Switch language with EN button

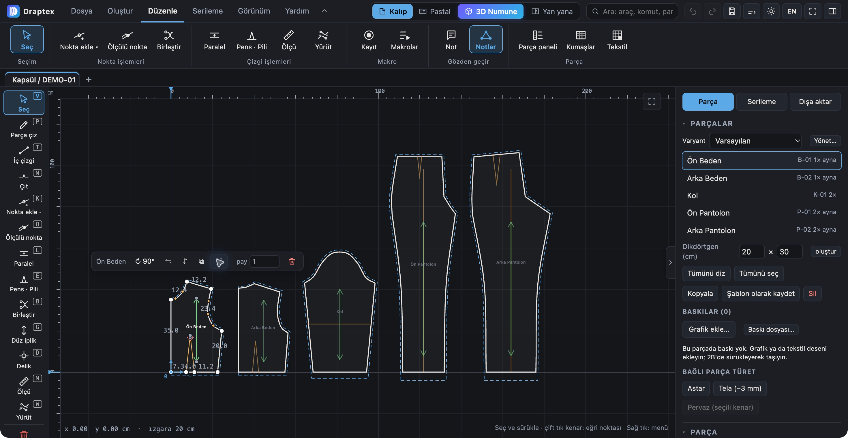point(792,12)
